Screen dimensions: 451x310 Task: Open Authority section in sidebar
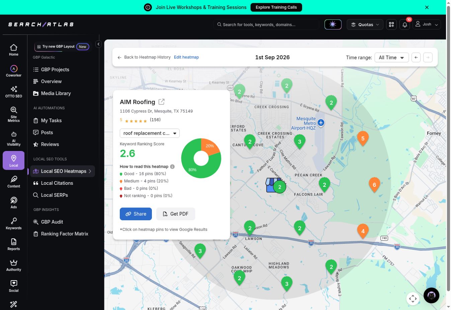tap(14, 265)
